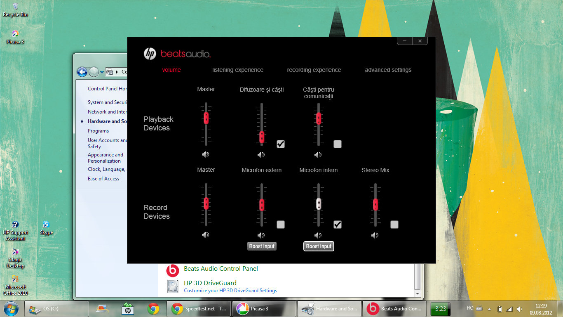This screenshot has height=317, width=563.
Task: Mute Stereo Mix speaker icon
Action: coord(375,235)
